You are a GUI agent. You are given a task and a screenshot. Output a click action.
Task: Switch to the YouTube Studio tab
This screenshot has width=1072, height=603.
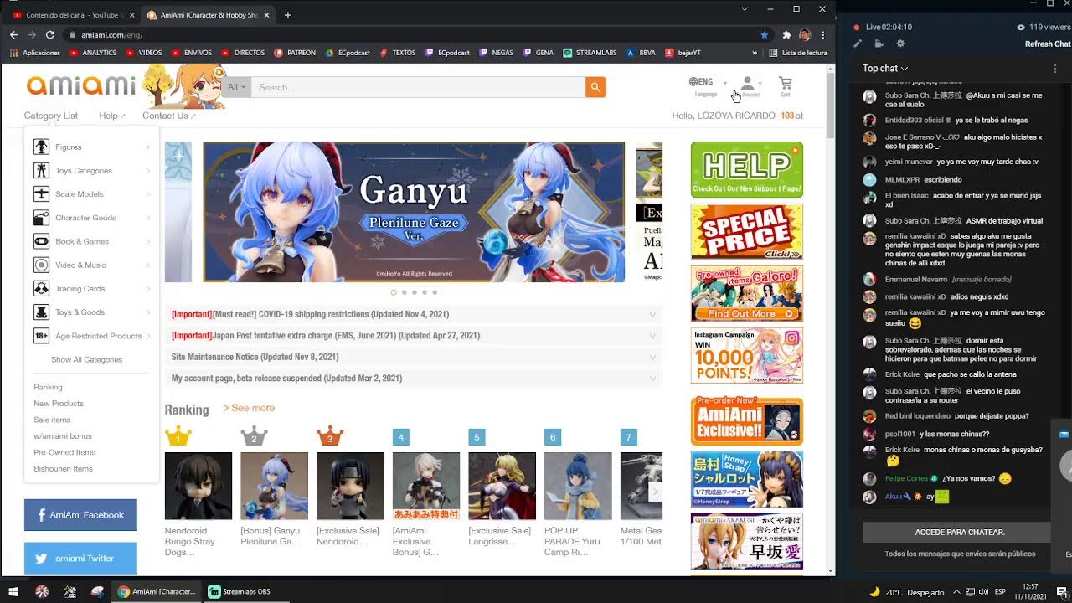pyautogui.click(x=71, y=15)
